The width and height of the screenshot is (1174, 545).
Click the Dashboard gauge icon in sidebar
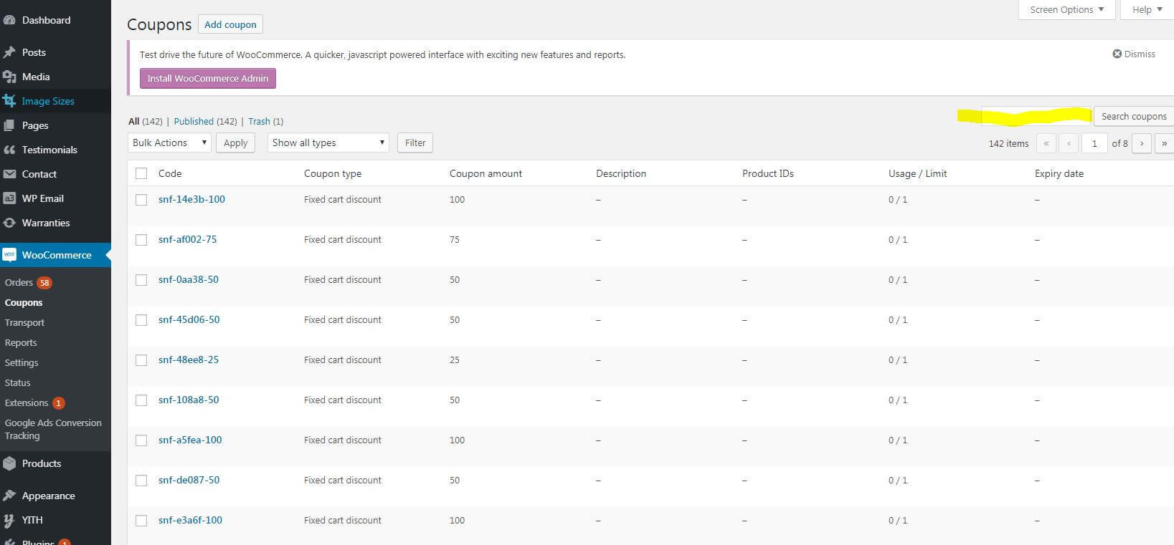click(x=9, y=21)
